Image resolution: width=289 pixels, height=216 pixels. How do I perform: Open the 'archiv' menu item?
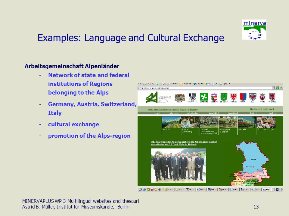pos(272,113)
